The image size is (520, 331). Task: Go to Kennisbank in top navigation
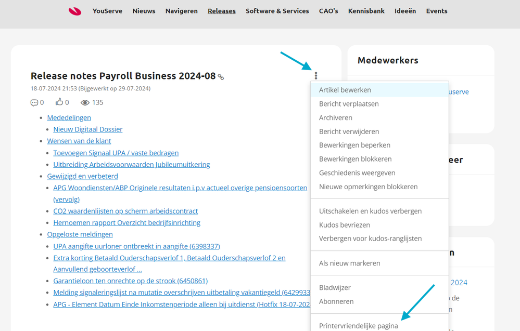coord(366,11)
